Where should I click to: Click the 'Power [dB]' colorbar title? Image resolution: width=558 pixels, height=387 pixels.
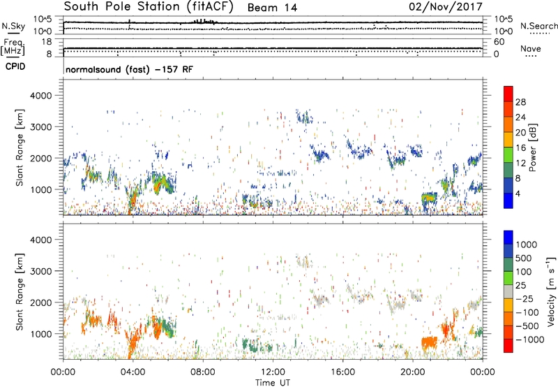click(532, 147)
